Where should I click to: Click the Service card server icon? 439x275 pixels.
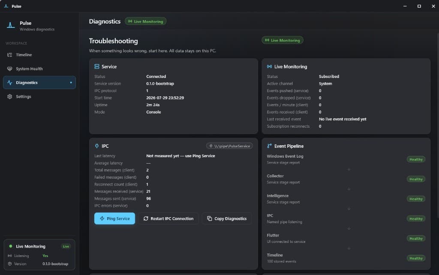[x=97, y=66]
